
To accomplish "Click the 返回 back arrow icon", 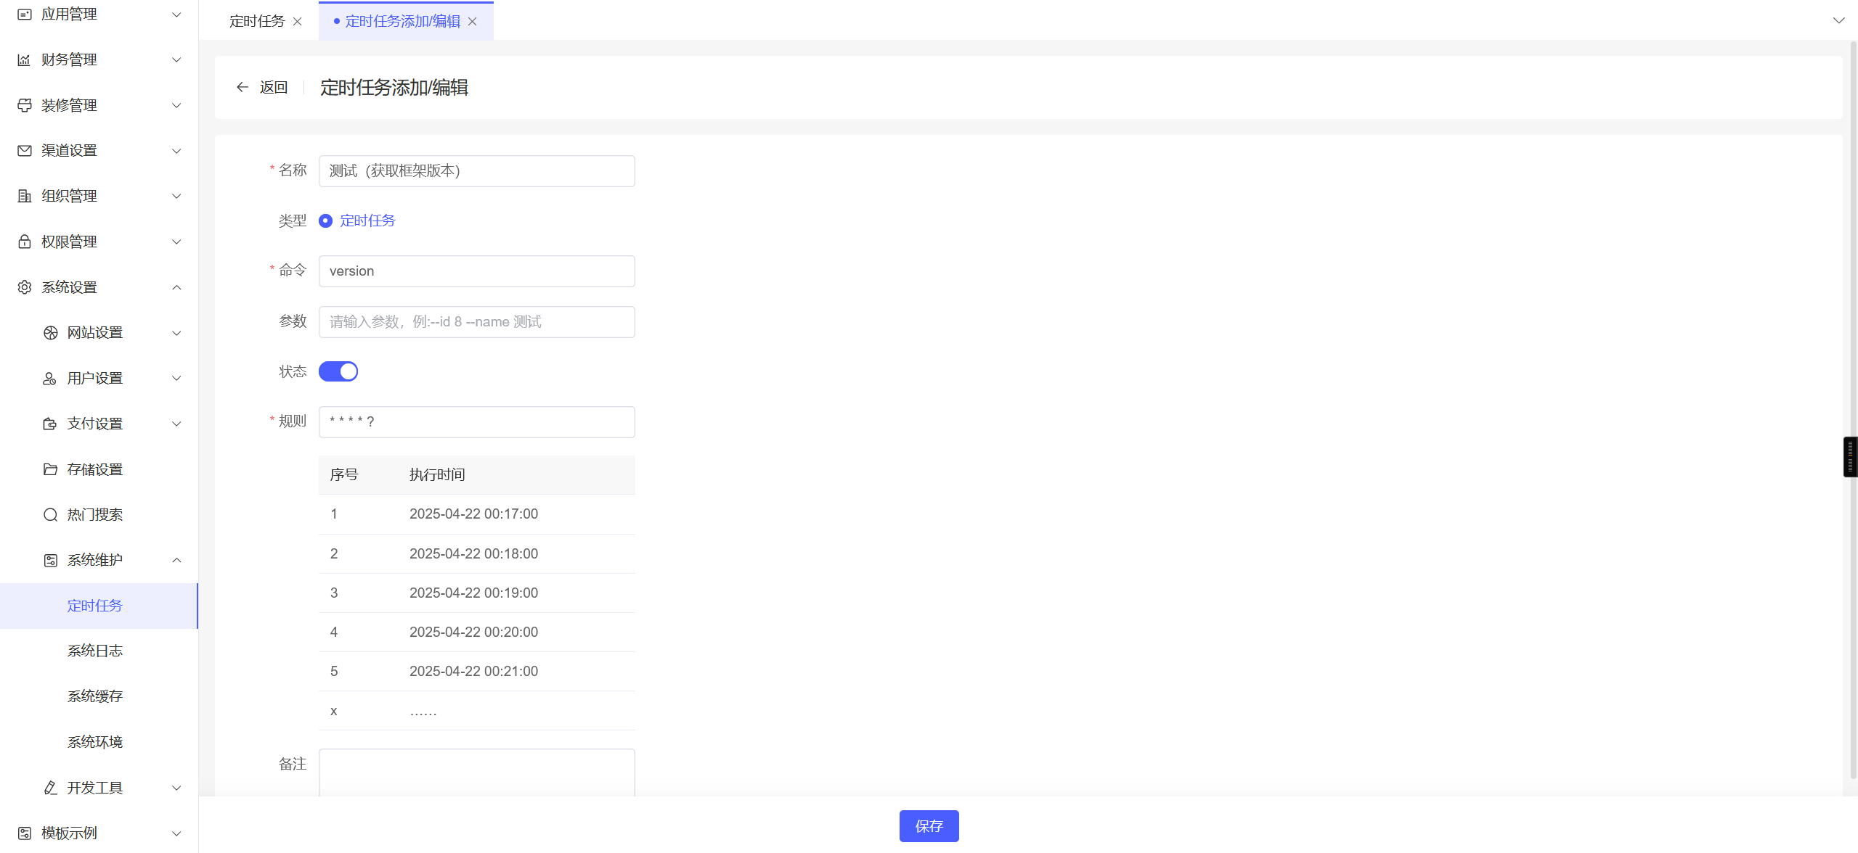I will 243,88.
